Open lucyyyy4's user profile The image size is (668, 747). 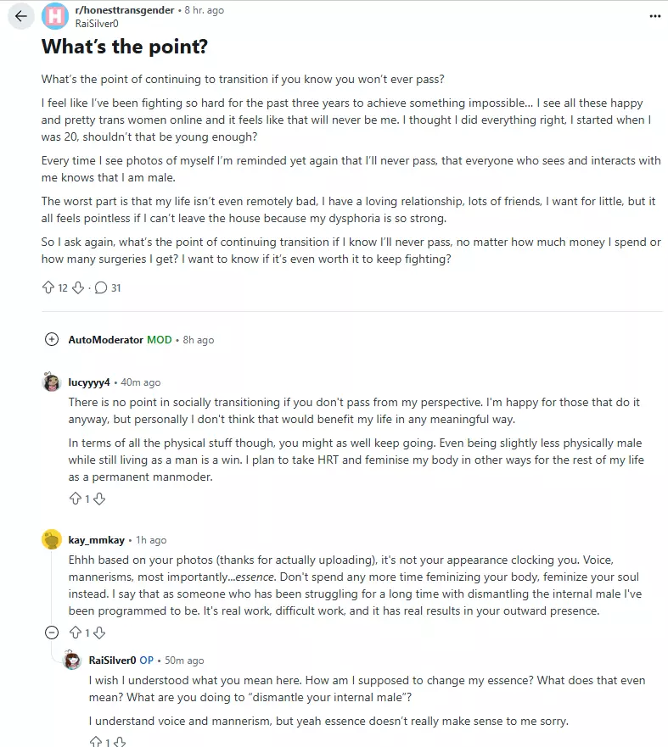88,382
